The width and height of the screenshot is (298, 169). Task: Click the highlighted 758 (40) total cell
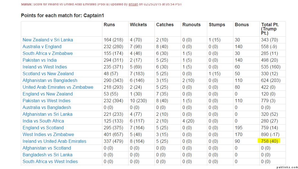pyautogui.click(x=270, y=141)
